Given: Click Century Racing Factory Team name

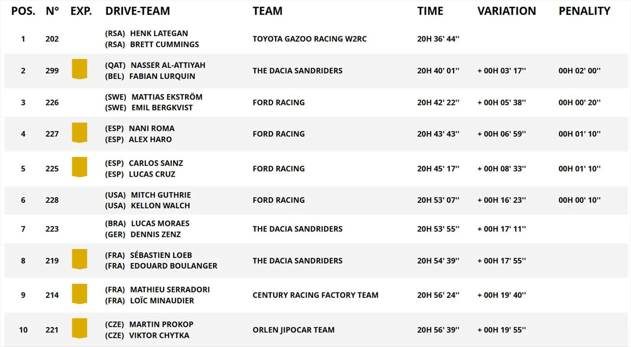Looking at the screenshot, I should (x=315, y=295).
